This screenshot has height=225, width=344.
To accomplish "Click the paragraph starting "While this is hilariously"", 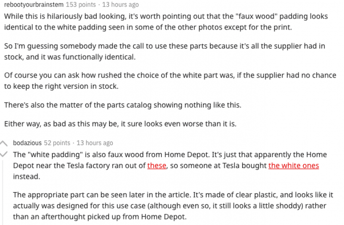I will pos(166,22).
